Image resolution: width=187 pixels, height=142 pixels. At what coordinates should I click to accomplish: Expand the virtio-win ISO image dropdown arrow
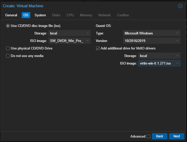177,63
